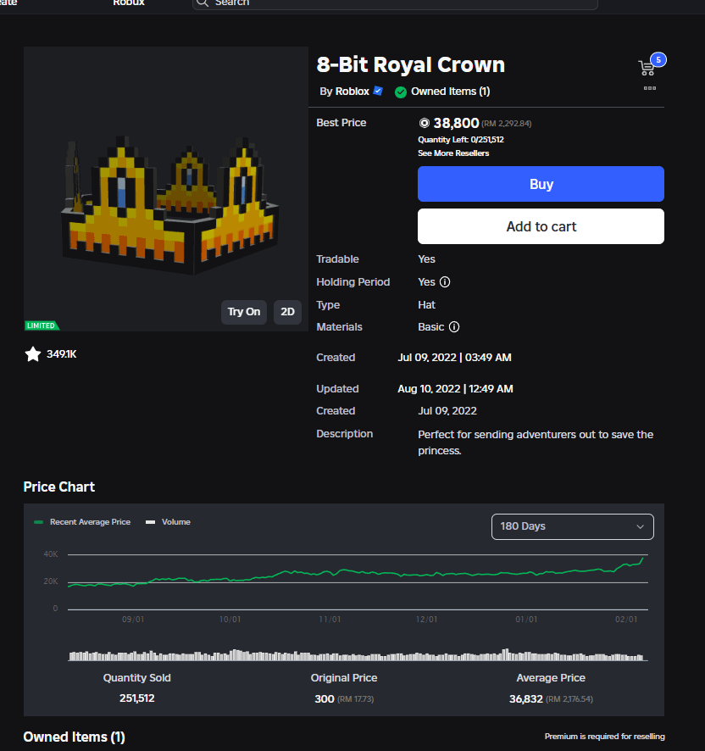
Task: Click the Holding Period info icon
Action: click(445, 282)
